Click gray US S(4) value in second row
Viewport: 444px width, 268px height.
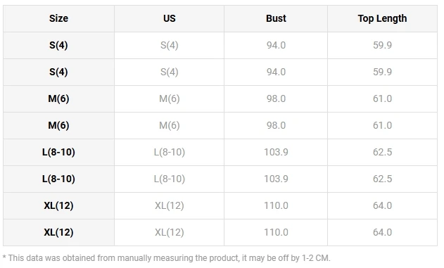pos(170,72)
